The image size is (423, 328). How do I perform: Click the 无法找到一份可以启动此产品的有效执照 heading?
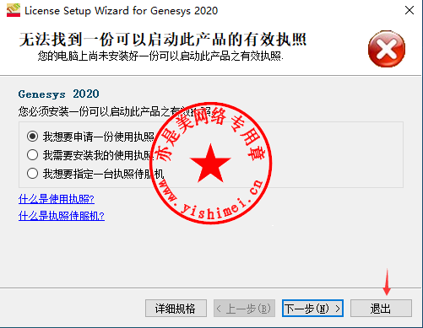163,39
